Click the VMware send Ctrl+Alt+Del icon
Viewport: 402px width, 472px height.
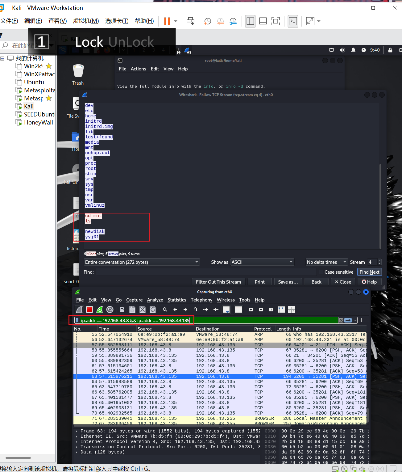[x=191, y=21]
